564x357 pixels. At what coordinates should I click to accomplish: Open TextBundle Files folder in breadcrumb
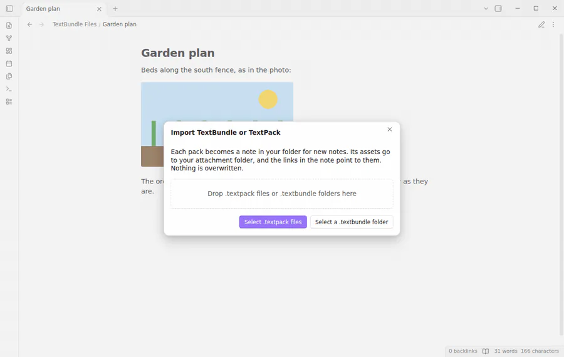coord(75,24)
